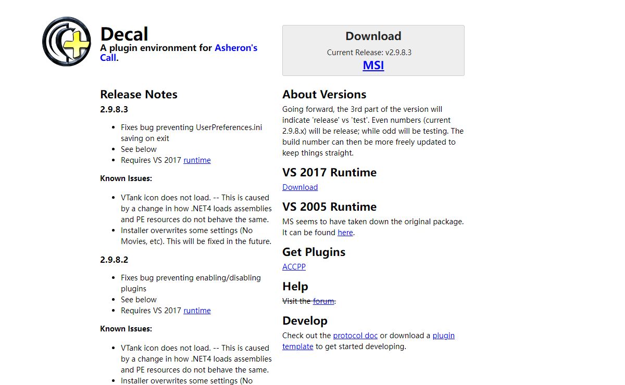Open the ACCPP plugins link
Screen dimensions: 625x385
[x=294, y=267]
